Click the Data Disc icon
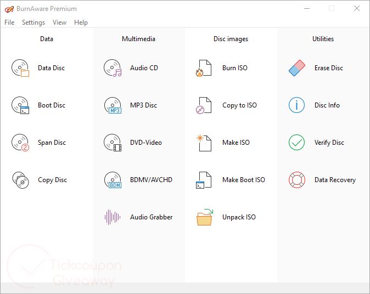Screen dimensions: 370x294 (20, 68)
